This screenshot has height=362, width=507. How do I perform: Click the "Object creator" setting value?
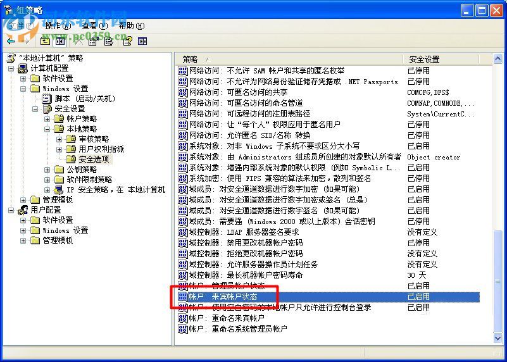pos(434,158)
